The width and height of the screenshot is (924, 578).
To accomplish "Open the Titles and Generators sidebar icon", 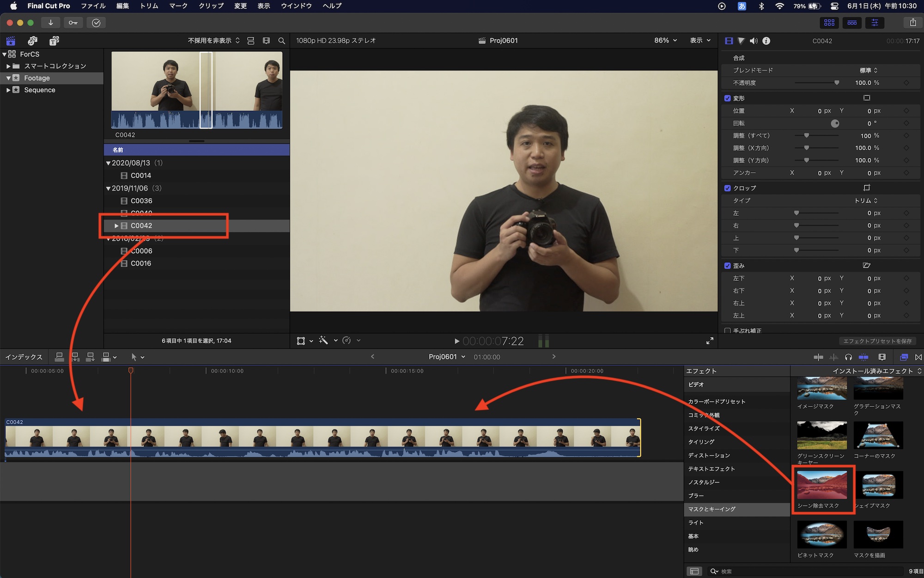I will [54, 41].
